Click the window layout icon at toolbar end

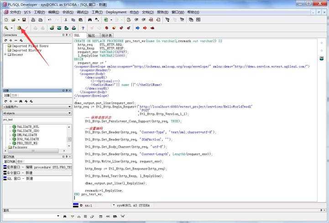point(198,20)
